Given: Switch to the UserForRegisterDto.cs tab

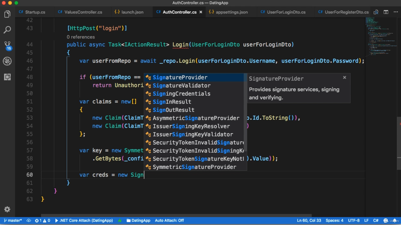Looking at the screenshot, I should (x=344, y=12).
